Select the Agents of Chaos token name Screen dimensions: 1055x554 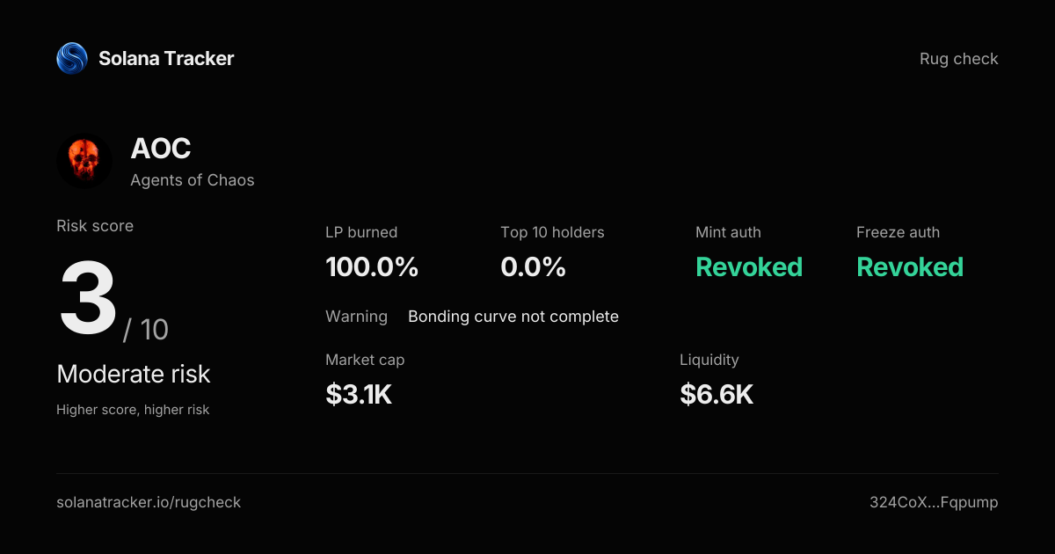click(193, 180)
